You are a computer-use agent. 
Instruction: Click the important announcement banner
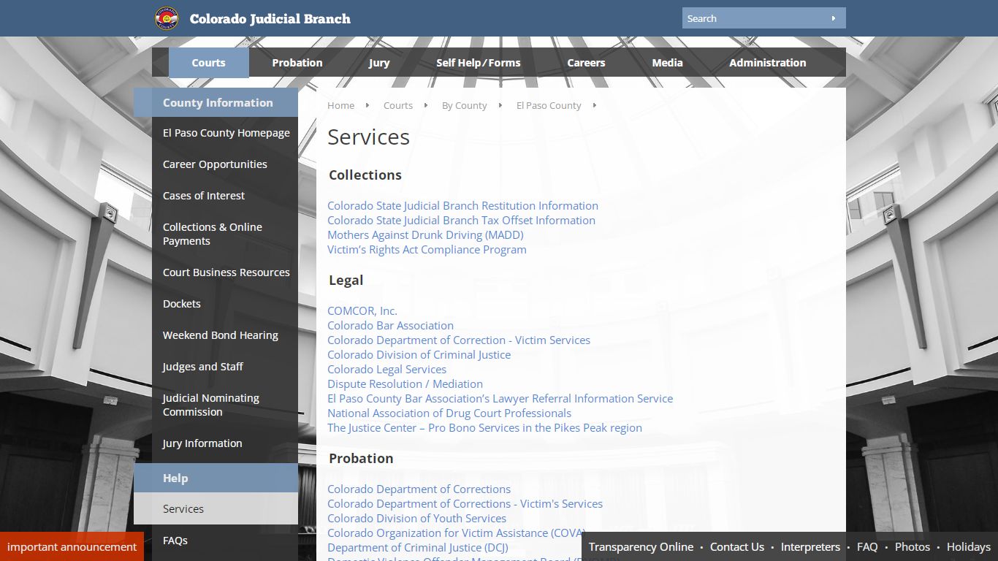[x=72, y=546]
